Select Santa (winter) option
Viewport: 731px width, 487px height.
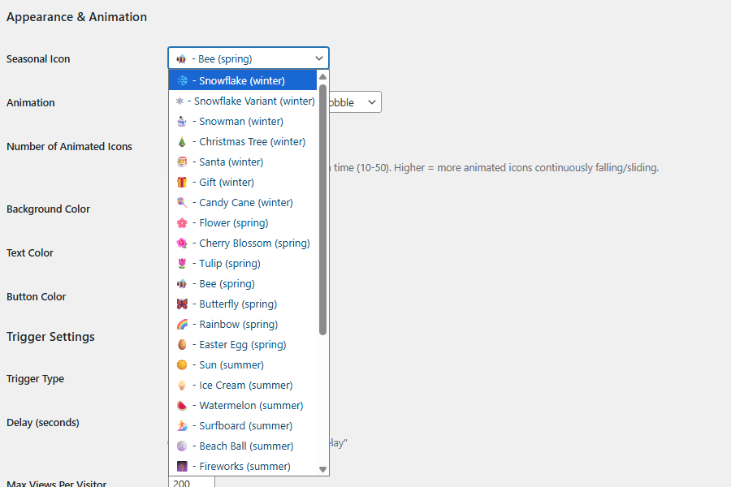(242, 162)
